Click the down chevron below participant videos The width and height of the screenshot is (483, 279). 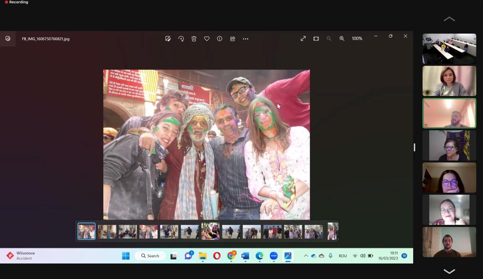click(x=449, y=271)
